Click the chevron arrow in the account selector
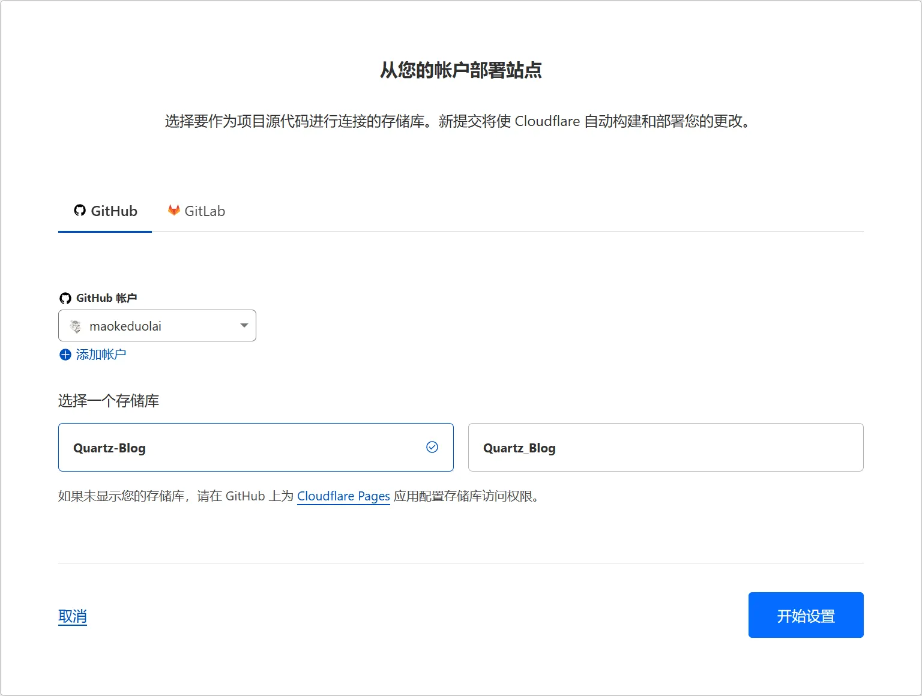Image resolution: width=922 pixels, height=696 pixels. tap(243, 325)
